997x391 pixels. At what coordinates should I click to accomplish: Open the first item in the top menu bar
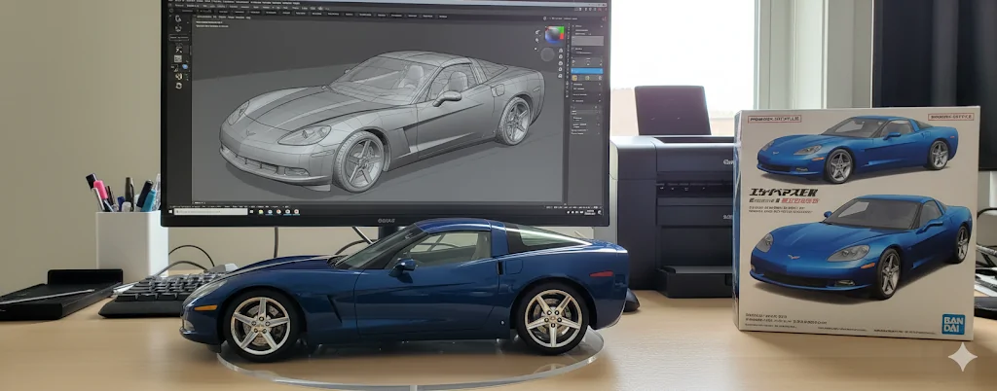point(179,5)
